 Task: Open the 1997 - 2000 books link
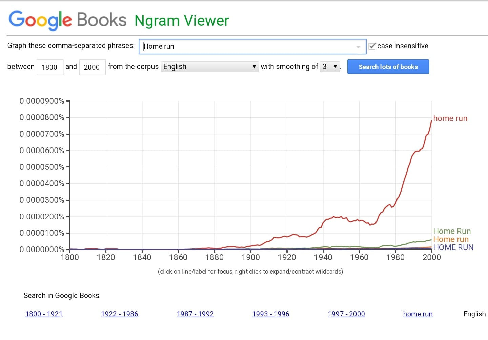pyautogui.click(x=346, y=314)
